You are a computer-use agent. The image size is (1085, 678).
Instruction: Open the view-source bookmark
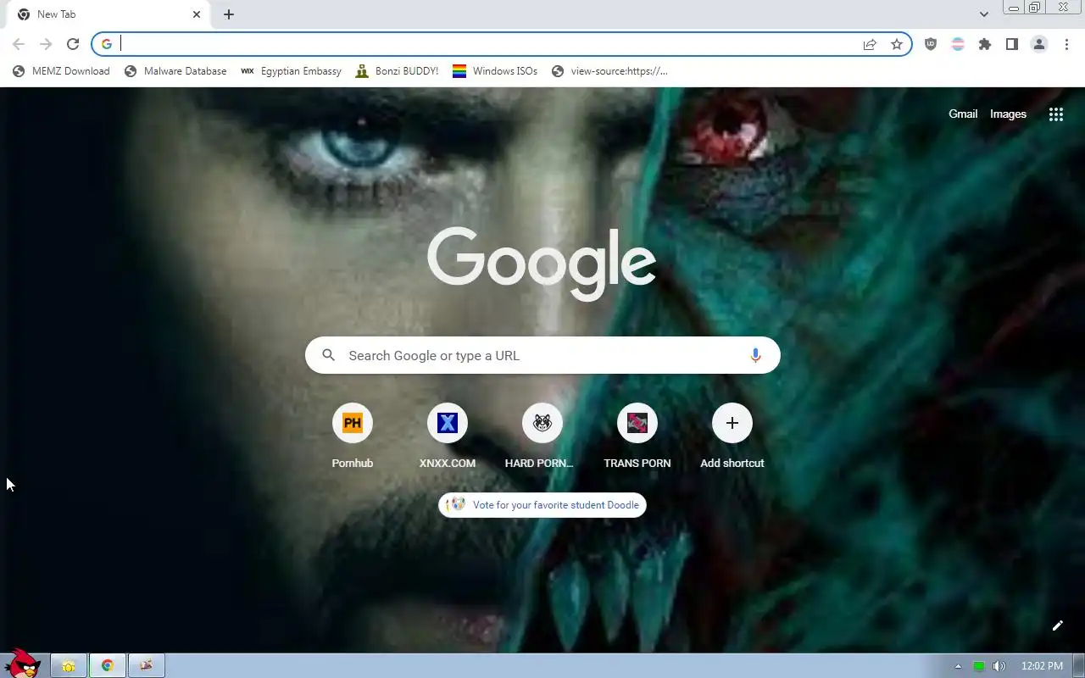(x=609, y=71)
